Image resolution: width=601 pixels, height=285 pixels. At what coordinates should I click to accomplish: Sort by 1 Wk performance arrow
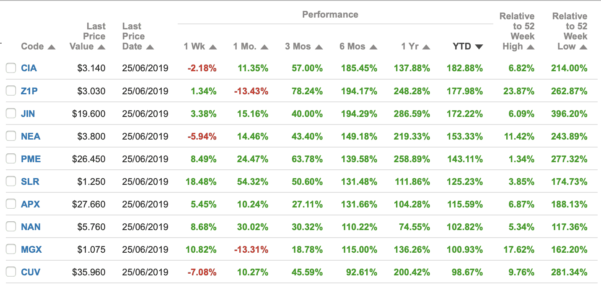click(213, 47)
